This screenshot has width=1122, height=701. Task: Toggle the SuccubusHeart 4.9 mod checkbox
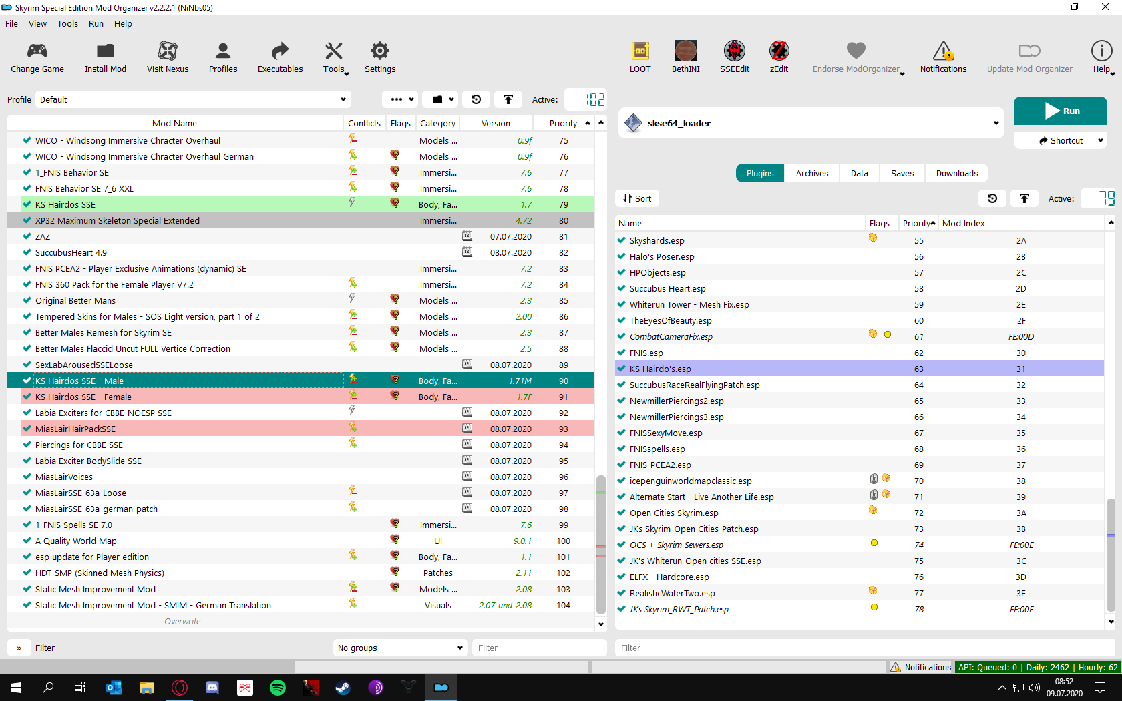pos(27,252)
